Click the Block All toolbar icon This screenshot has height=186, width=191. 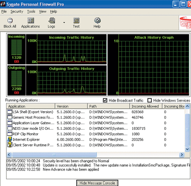point(10,21)
